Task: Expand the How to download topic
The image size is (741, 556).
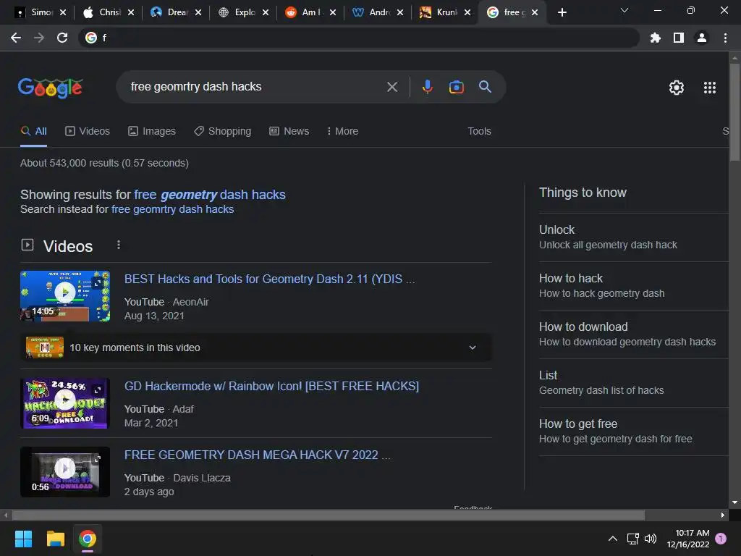Action: coord(633,334)
